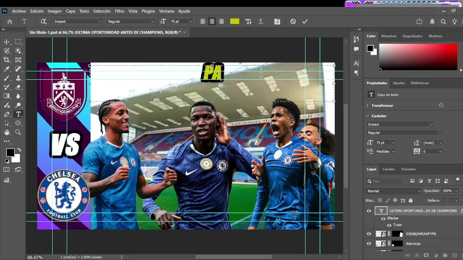Center the text alignment

(x=212, y=21)
